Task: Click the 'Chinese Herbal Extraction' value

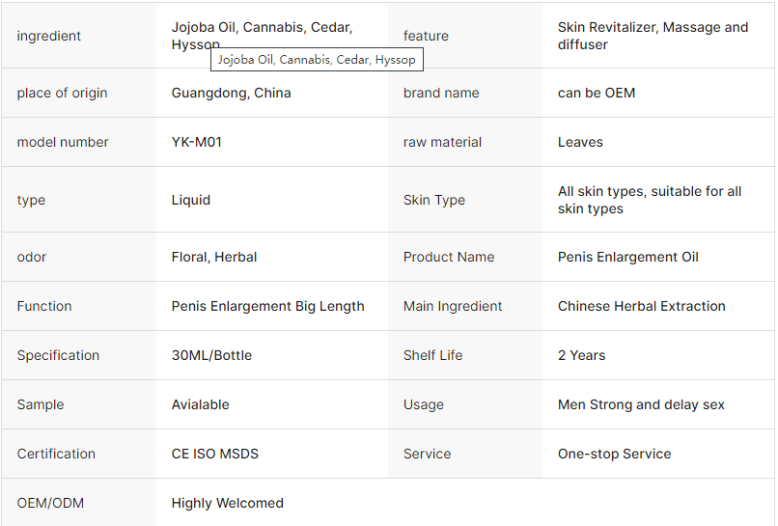Action: (x=642, y=306)
